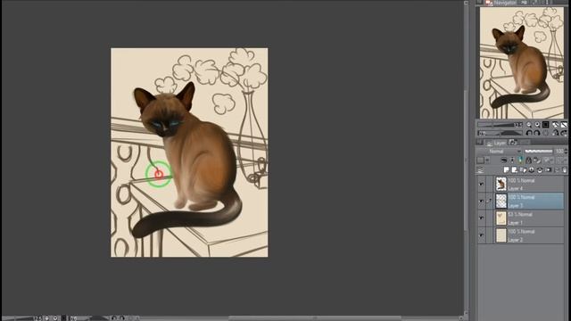The image size is (571, 321).
Task: Set selected layer as reference layer
Action: (x=512, y=160)
